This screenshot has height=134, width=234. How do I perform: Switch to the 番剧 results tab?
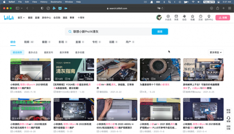(46, 42)
